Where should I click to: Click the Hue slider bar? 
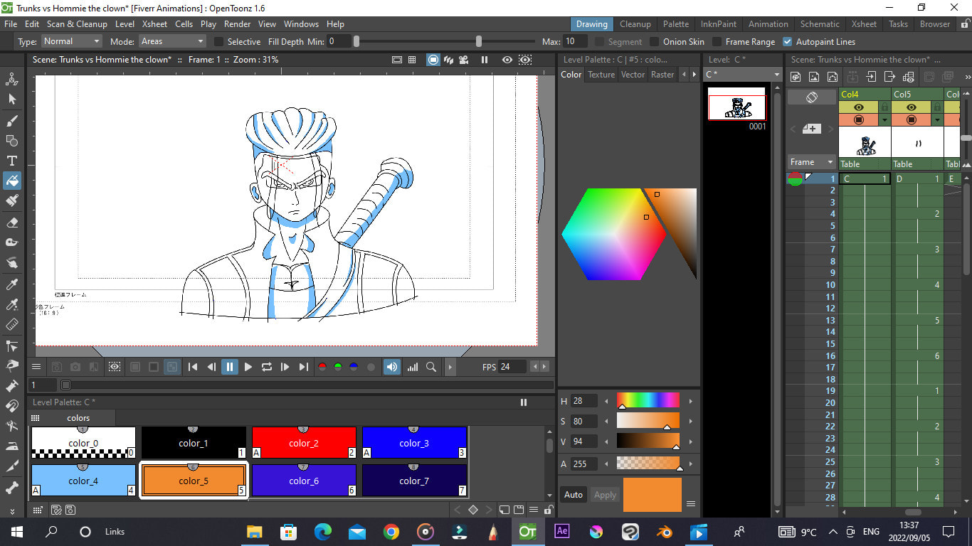click(x=648, y=400)
